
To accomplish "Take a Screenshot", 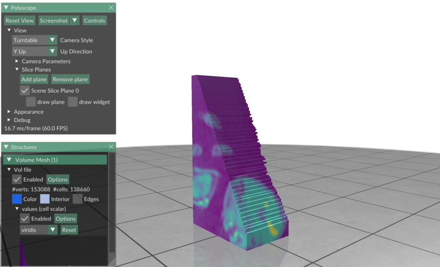I will 54,20.
